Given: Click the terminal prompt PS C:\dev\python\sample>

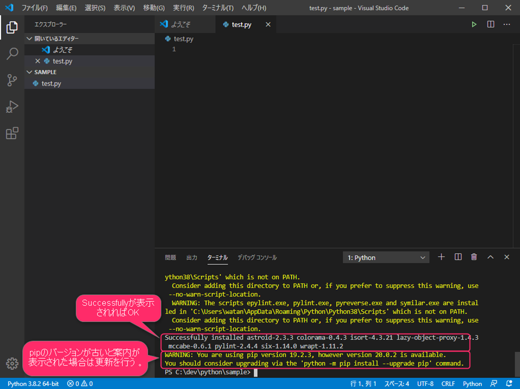Looking at the screenshot, I should tap(207, 372).
